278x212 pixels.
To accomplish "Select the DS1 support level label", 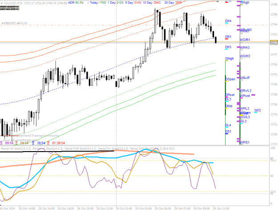I will pos(228,132).
